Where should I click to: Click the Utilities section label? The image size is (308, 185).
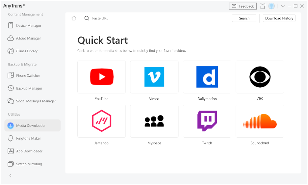point(14,115)
